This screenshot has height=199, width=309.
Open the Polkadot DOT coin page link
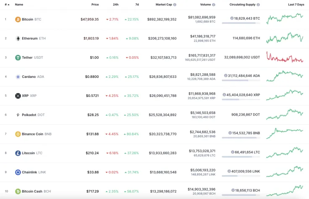(x=33, y=115)
